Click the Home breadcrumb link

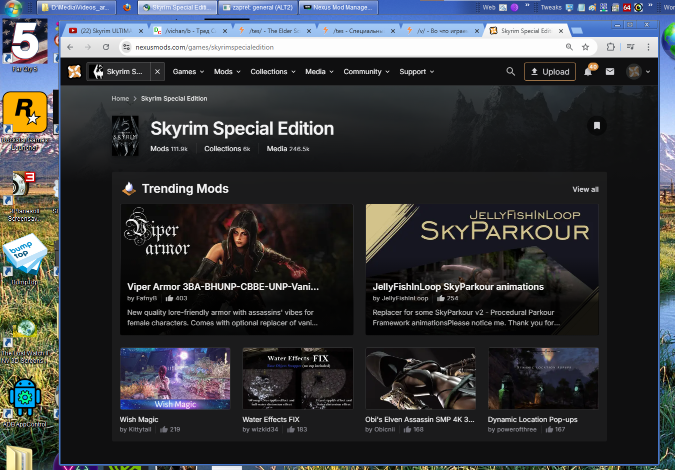click(120, 99)
